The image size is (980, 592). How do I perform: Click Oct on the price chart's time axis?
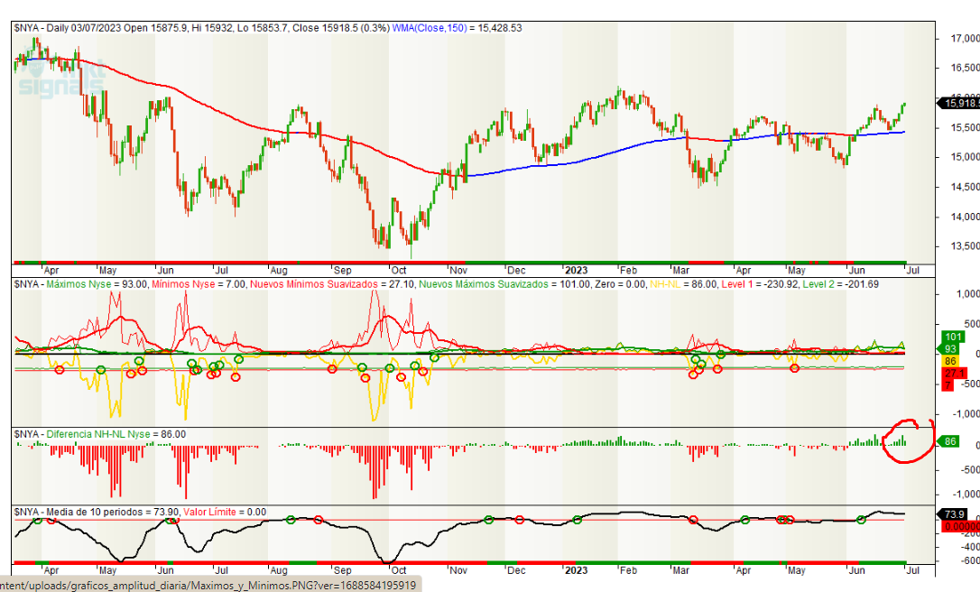(399, 271)
